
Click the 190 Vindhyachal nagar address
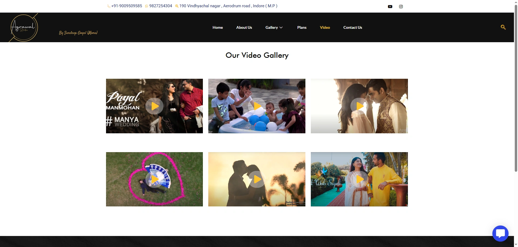pyautogui.click(x=228, y=6)
